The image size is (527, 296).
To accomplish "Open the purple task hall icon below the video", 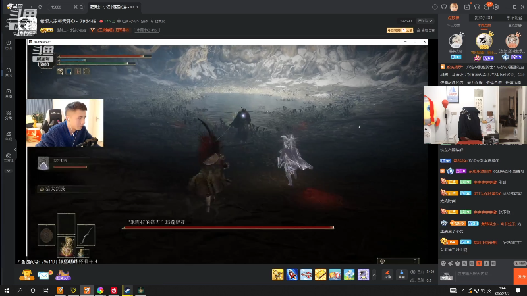I will (x=63, y=275).
